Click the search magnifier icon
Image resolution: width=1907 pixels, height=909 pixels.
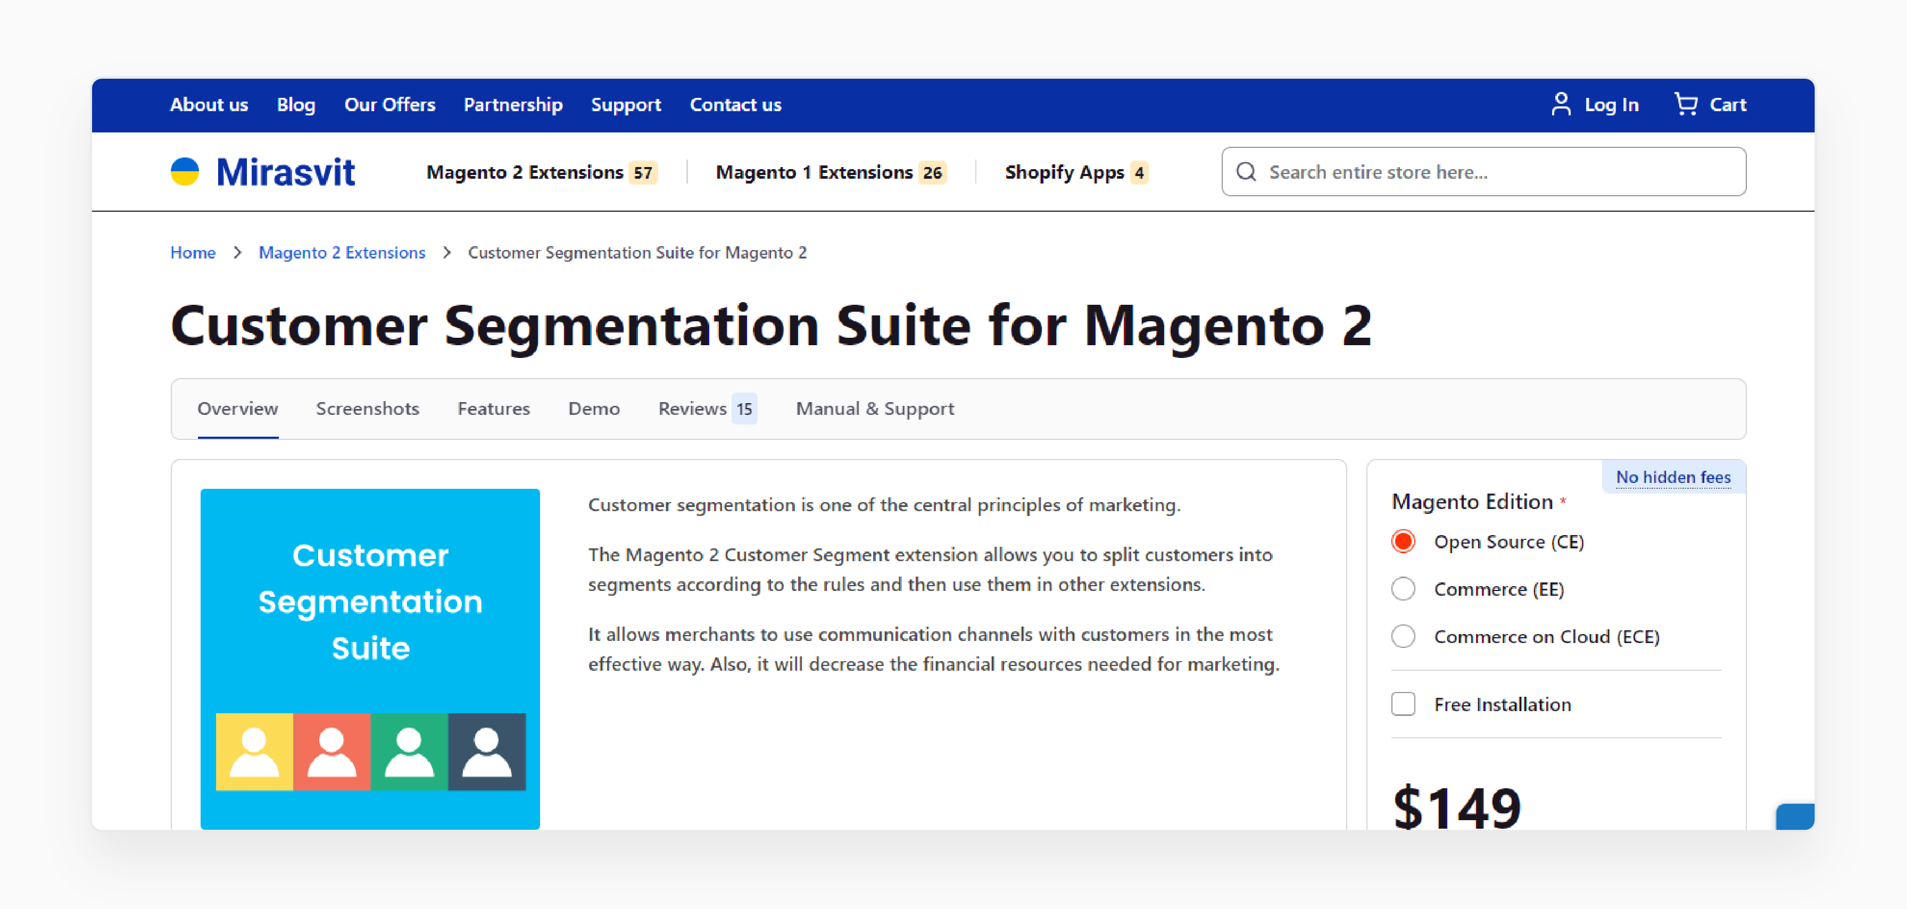1246,172
